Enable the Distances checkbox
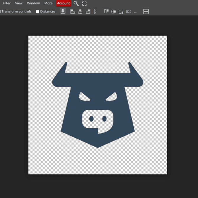Viewport: 198px width, 198px height. [x=38, y=12]
